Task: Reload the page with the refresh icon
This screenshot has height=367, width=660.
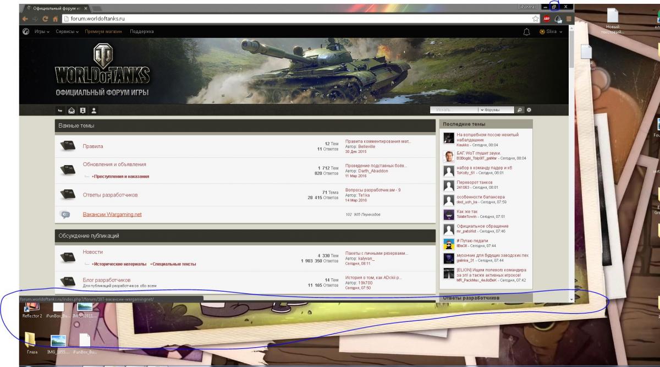Action: (x=45, y=18)
